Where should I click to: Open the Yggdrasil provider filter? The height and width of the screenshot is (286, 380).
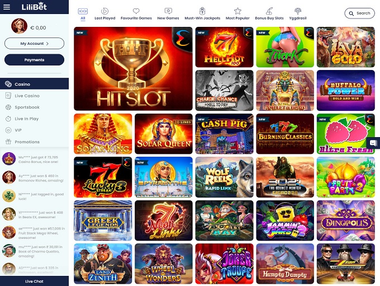click(x=298, y=11)
